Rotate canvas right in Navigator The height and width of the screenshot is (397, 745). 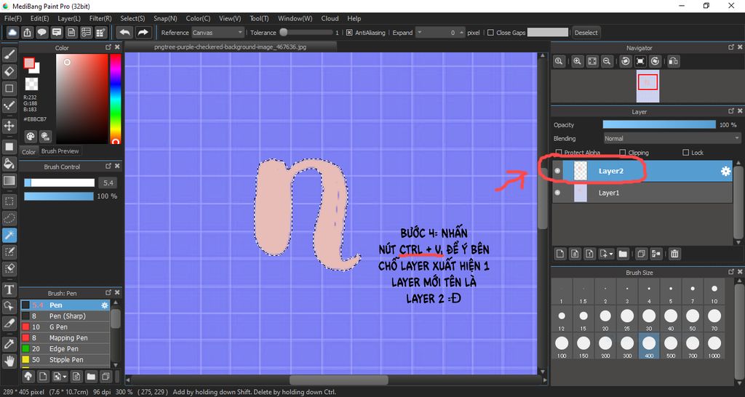tap(656, 61)
